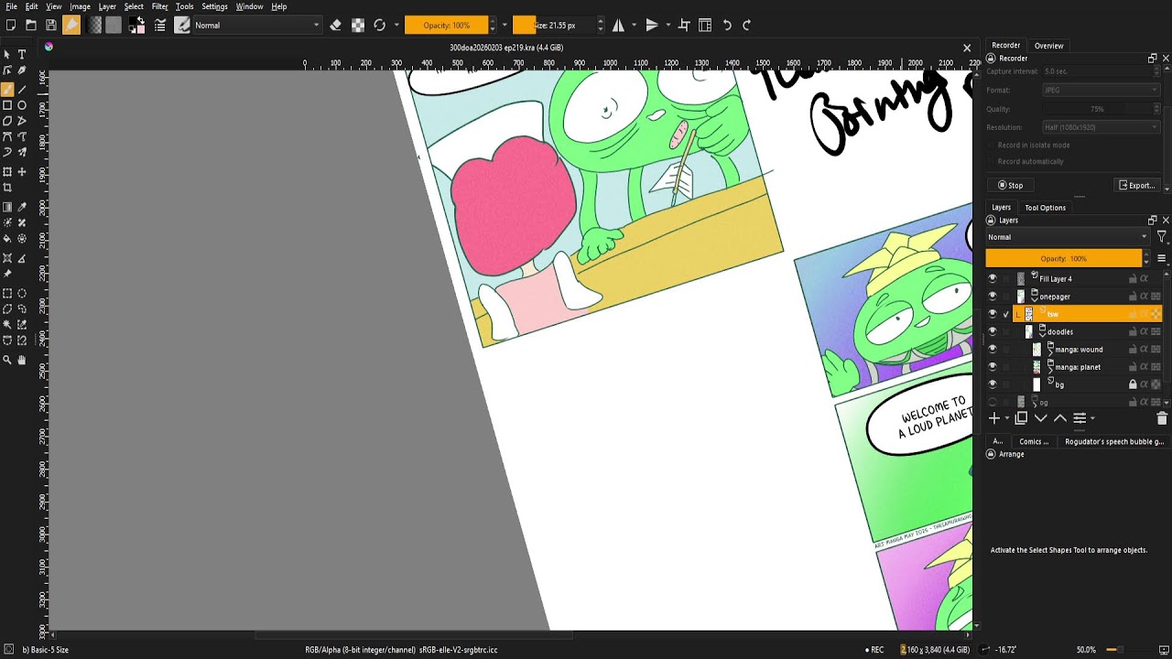Viewport: 1172px width, 659px height.
Task: Enable Record in isolate mode checkbox
Action: [x=991, y=146]
